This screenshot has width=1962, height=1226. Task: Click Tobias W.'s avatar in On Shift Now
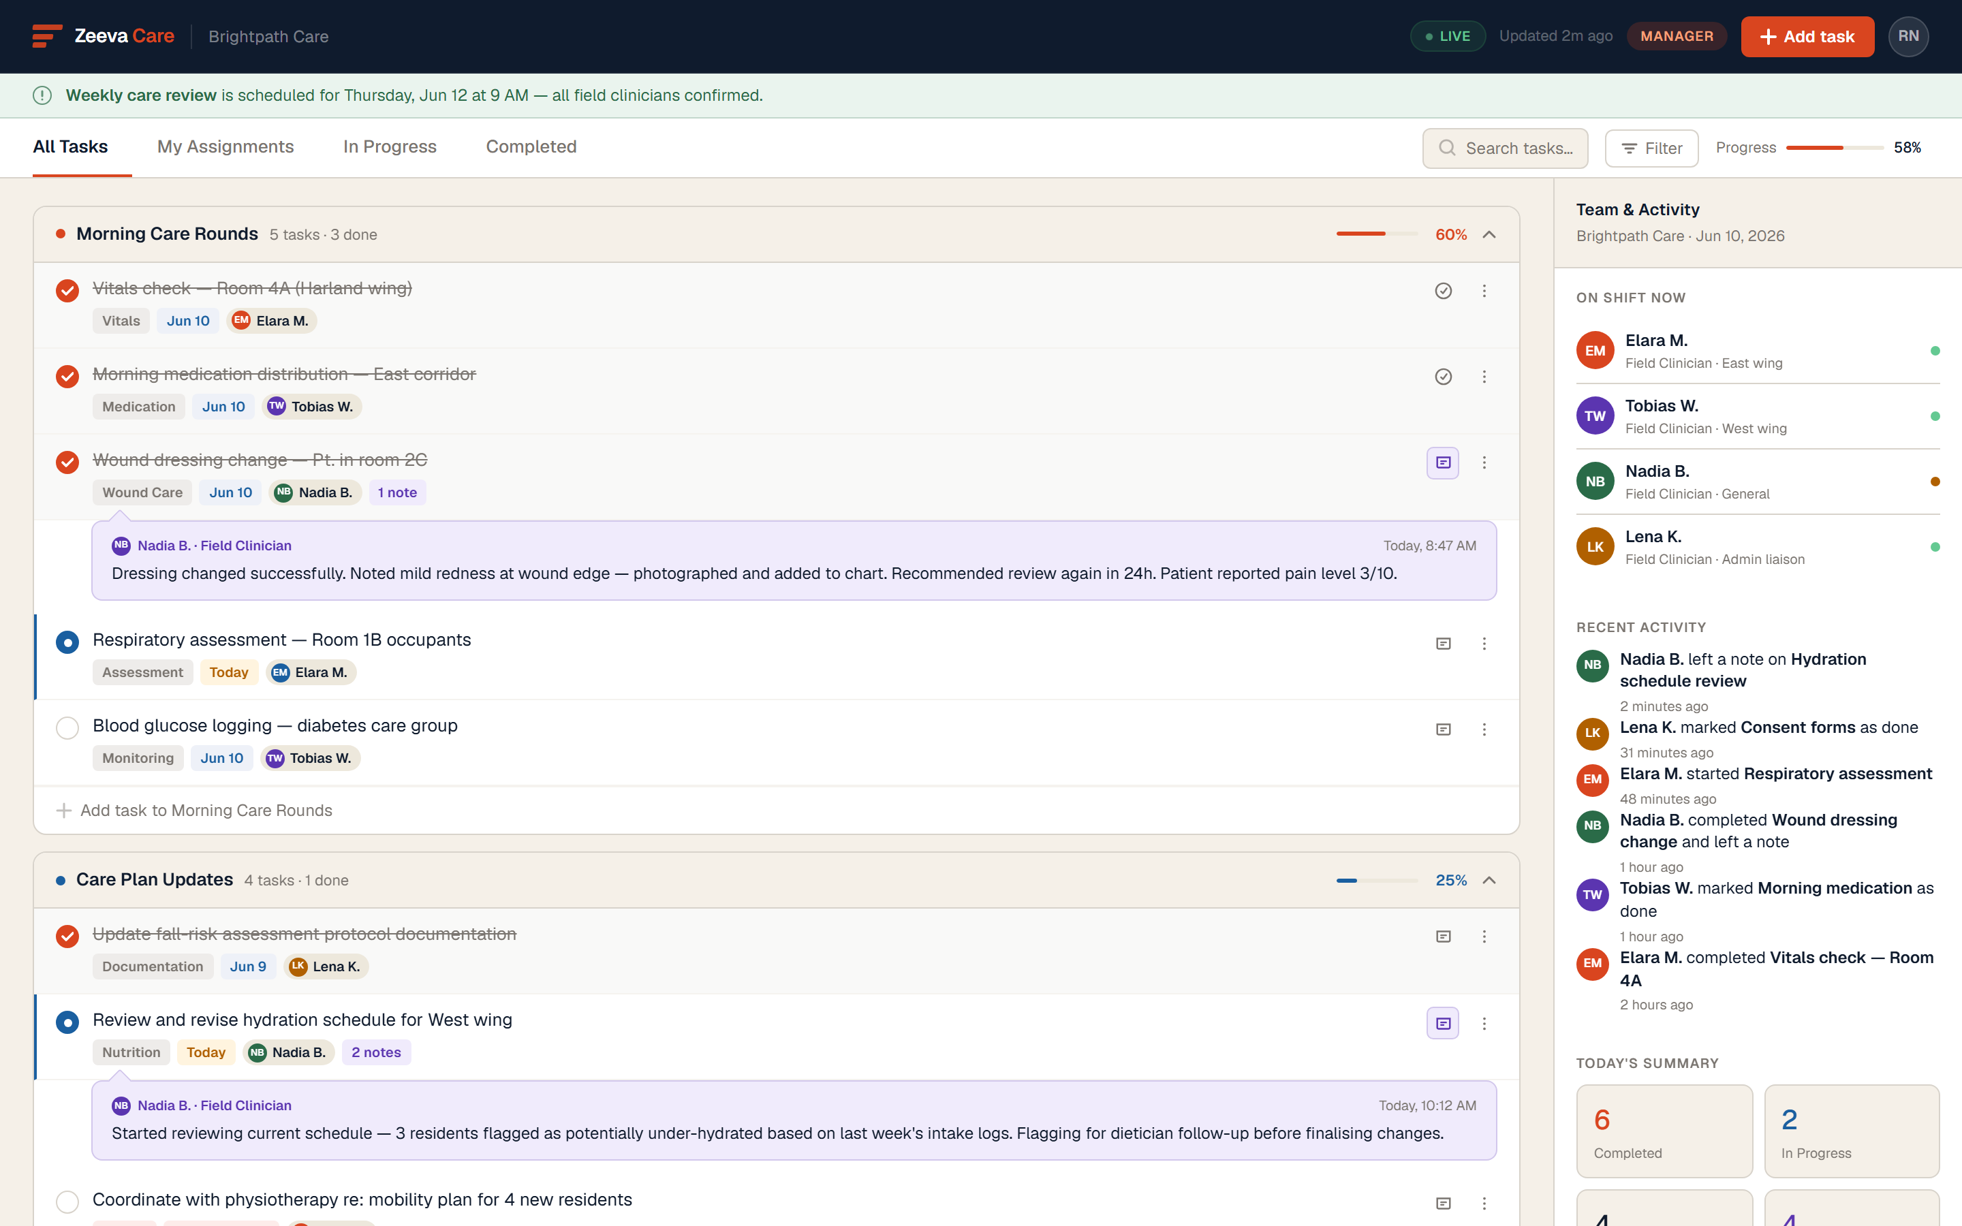[1595, 417]
